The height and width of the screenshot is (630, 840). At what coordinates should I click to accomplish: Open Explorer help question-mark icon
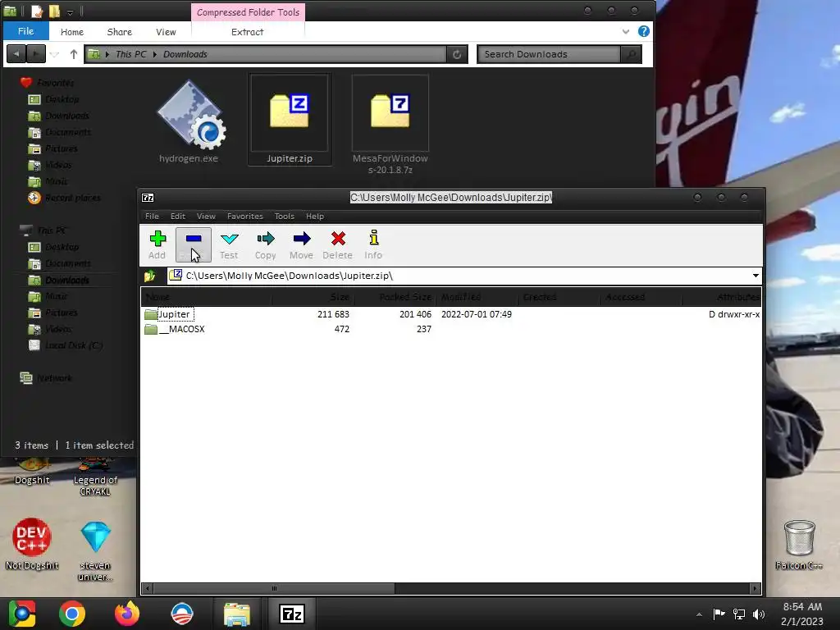coord(643,32)
